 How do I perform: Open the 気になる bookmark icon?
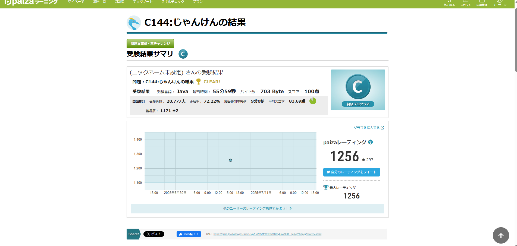(449, 3)
